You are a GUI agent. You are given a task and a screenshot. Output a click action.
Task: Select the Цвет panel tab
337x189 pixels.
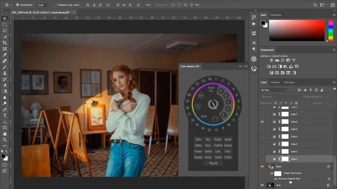point(263,15)
